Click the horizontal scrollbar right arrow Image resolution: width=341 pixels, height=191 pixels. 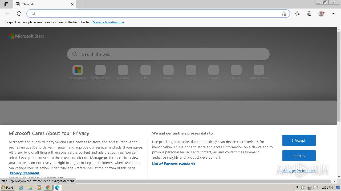(335, 181)
